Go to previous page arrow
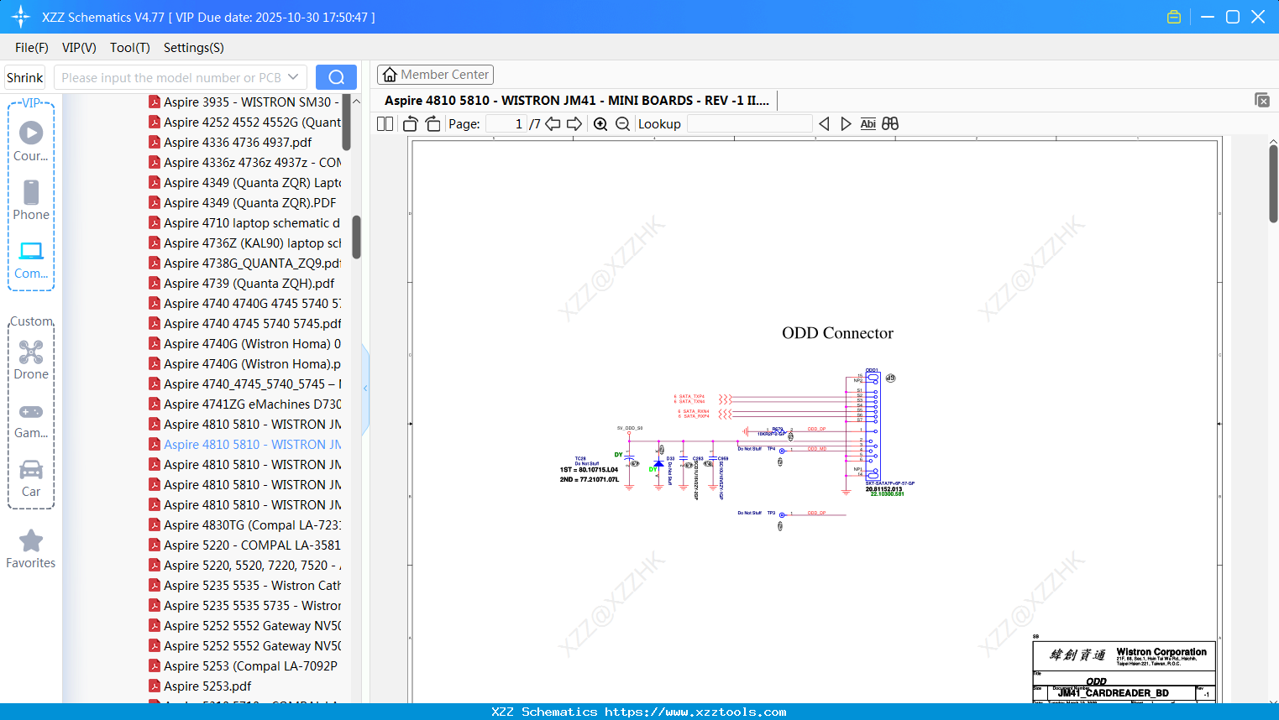The image size is (1279, 720). click(553, 124)
